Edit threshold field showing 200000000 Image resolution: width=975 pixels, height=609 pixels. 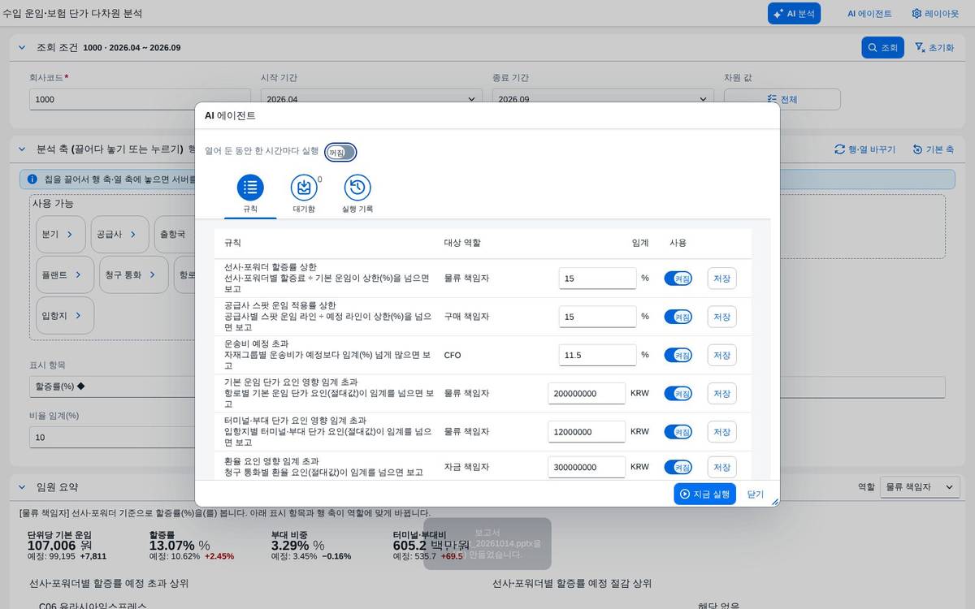[587, 393]
